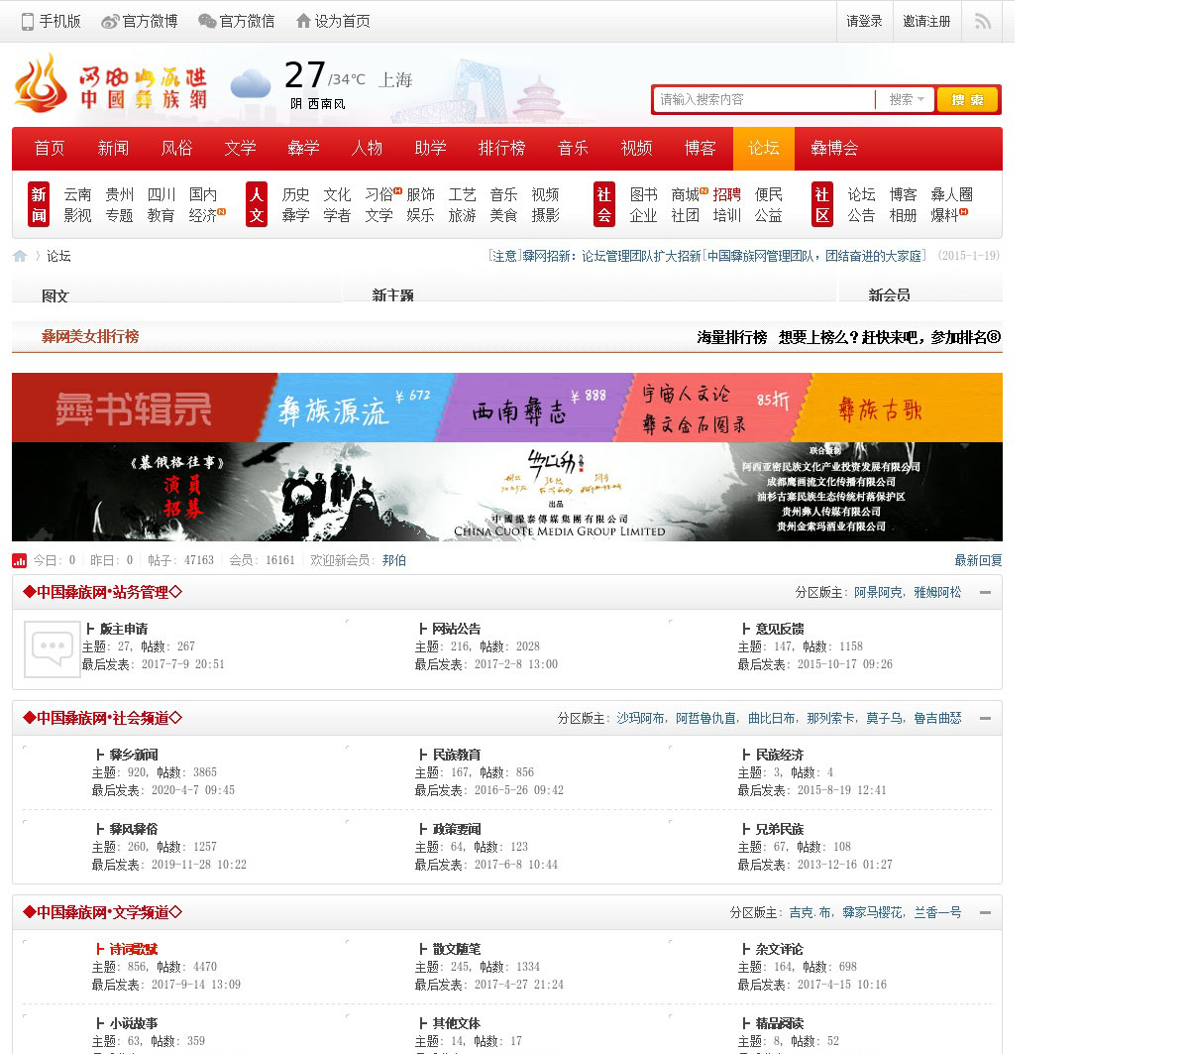The height and width of the screenshot is (1054, 1189).
Task: Click the 中国彝族网 site logo
Action: pos(111,84)
